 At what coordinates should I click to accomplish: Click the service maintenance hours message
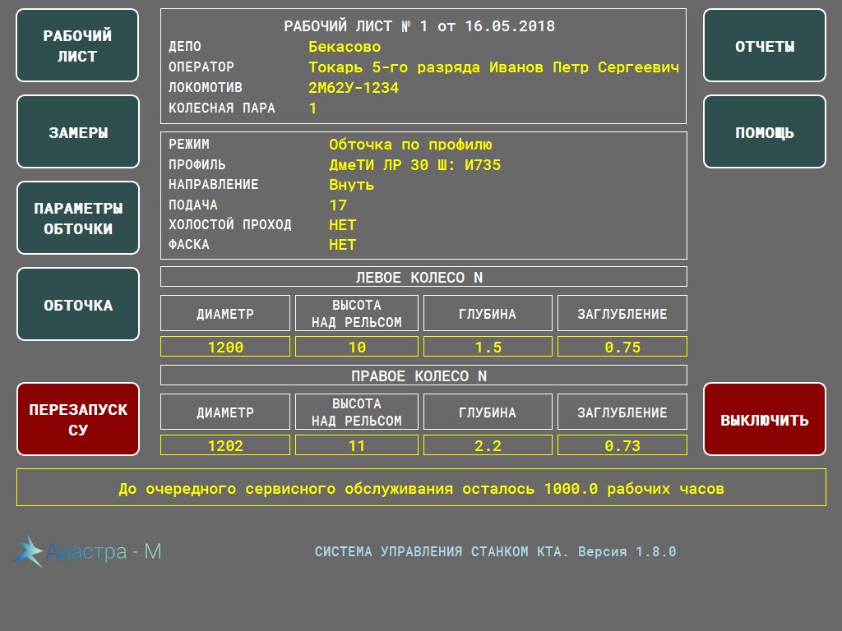[421, 487]
